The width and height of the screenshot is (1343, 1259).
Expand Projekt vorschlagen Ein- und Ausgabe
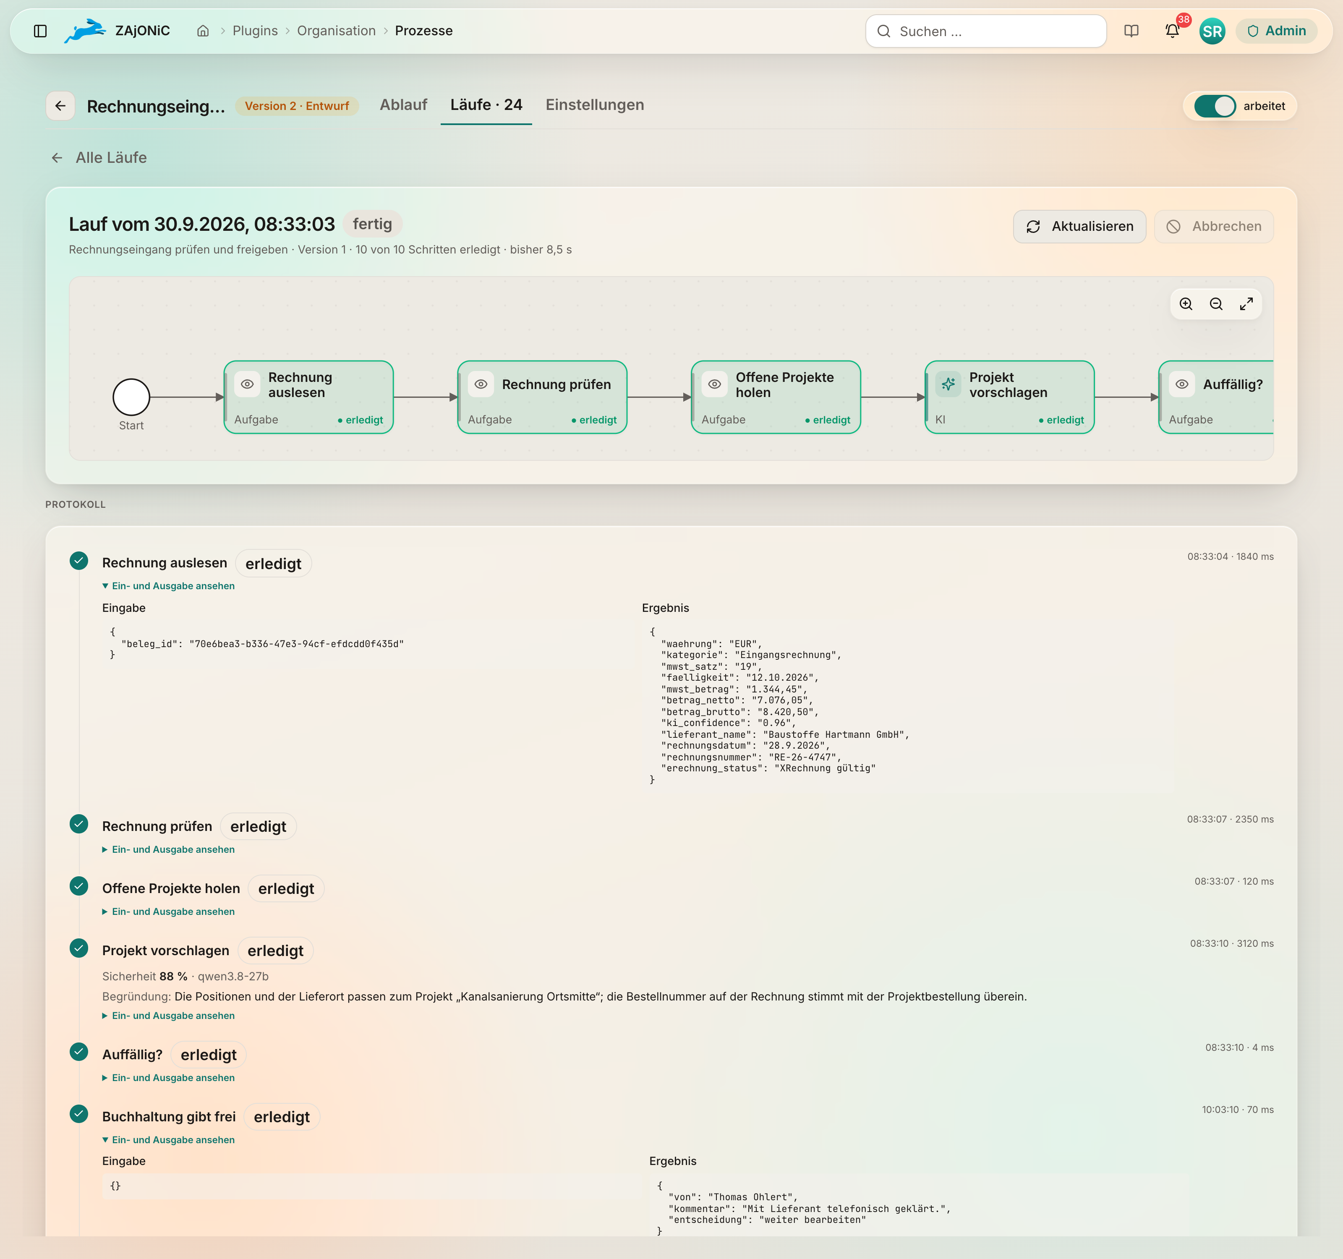point(168,1016)
